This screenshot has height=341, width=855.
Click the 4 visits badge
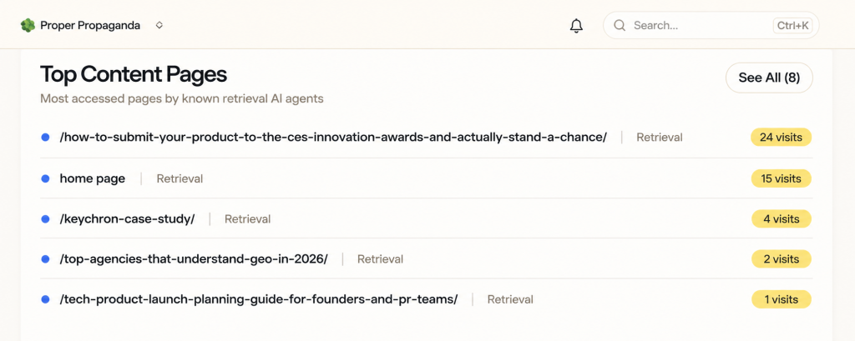(x=781, y=219)
